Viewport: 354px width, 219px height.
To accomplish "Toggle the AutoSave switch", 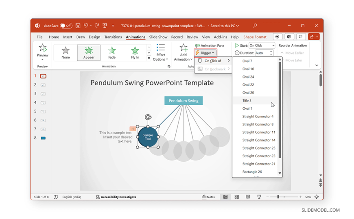I will (x=66, y=26).
